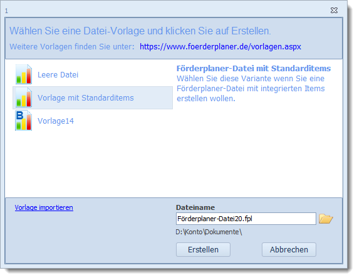
Task: Cancel with the Abbrechen button
Action: coord(289,250)
